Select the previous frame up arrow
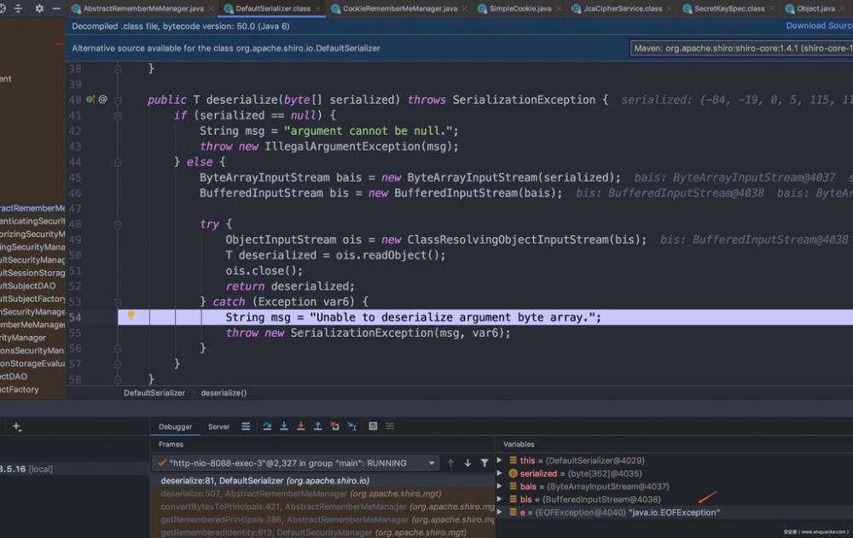 tap(451, 463)
